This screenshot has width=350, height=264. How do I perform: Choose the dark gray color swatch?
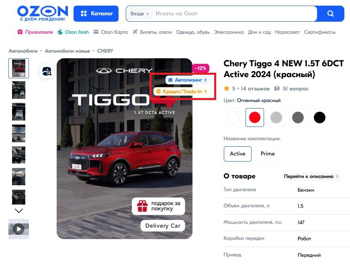[298, 117]
